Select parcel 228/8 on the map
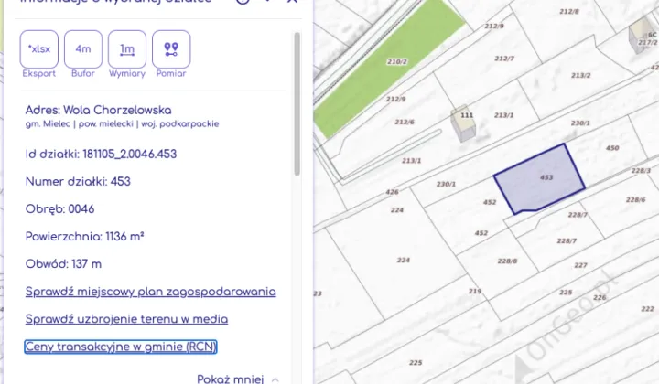This screenshot has height=384, width=659. pos(507,261)
